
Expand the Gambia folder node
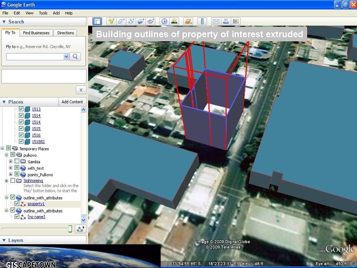10,161
